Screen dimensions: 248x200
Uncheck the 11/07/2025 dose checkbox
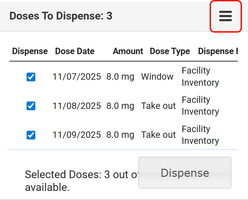click(31, 77)
